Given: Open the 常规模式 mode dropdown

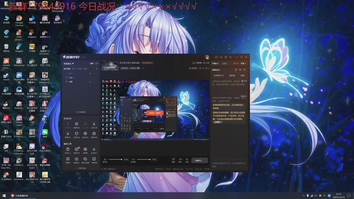Looking at the screenshot, I should [x=69, y=64].
